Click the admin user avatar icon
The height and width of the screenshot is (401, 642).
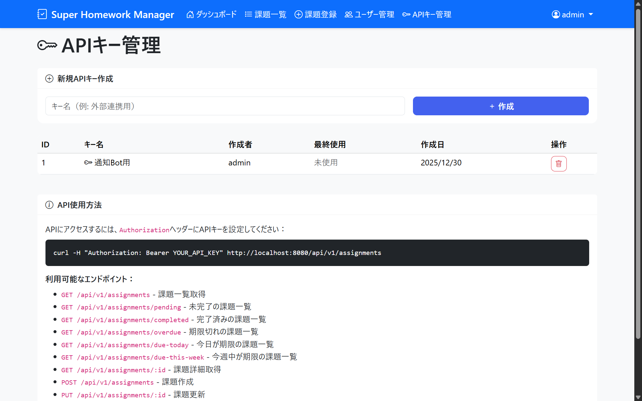pos(556,14)
